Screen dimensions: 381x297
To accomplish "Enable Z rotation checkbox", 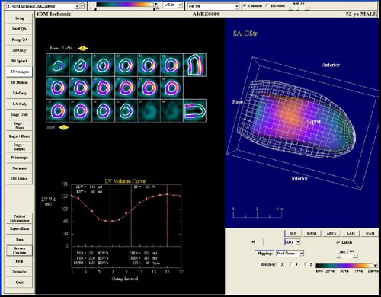I will (306, 264).
